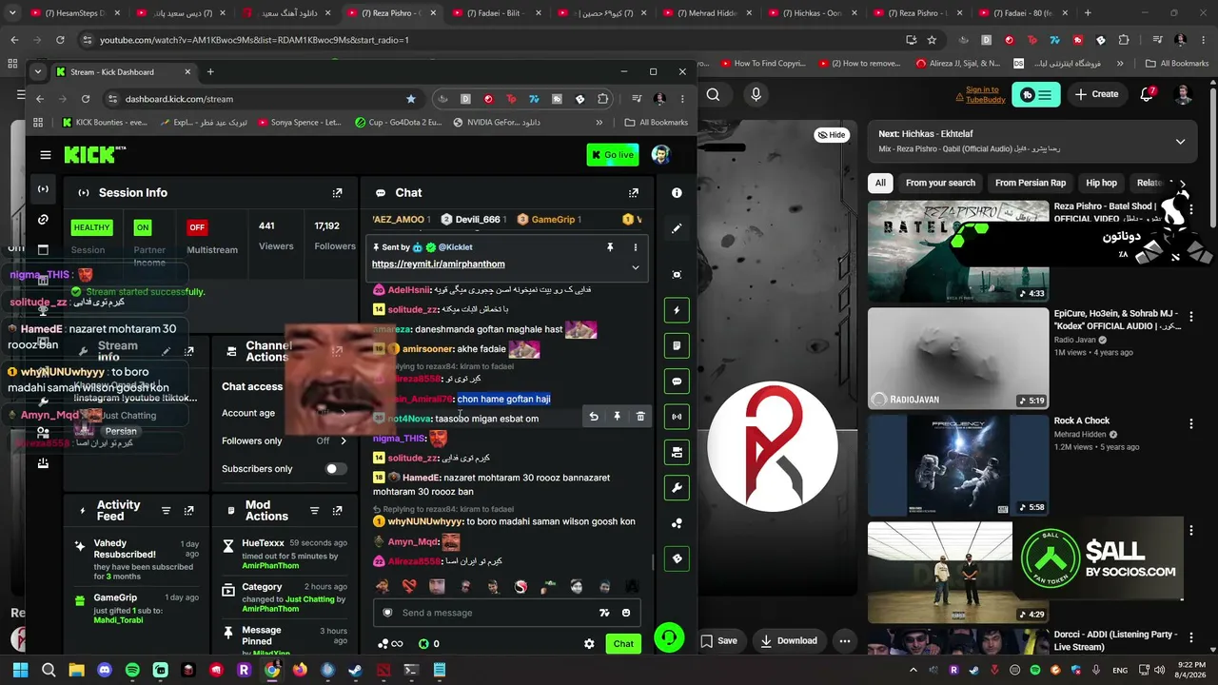
Task: Pop out the Mod Actions panel
Action: coord(337,511)
